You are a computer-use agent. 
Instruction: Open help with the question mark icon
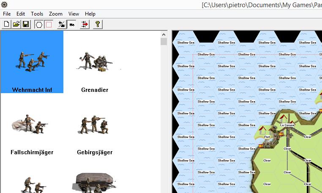pos(98,24)
